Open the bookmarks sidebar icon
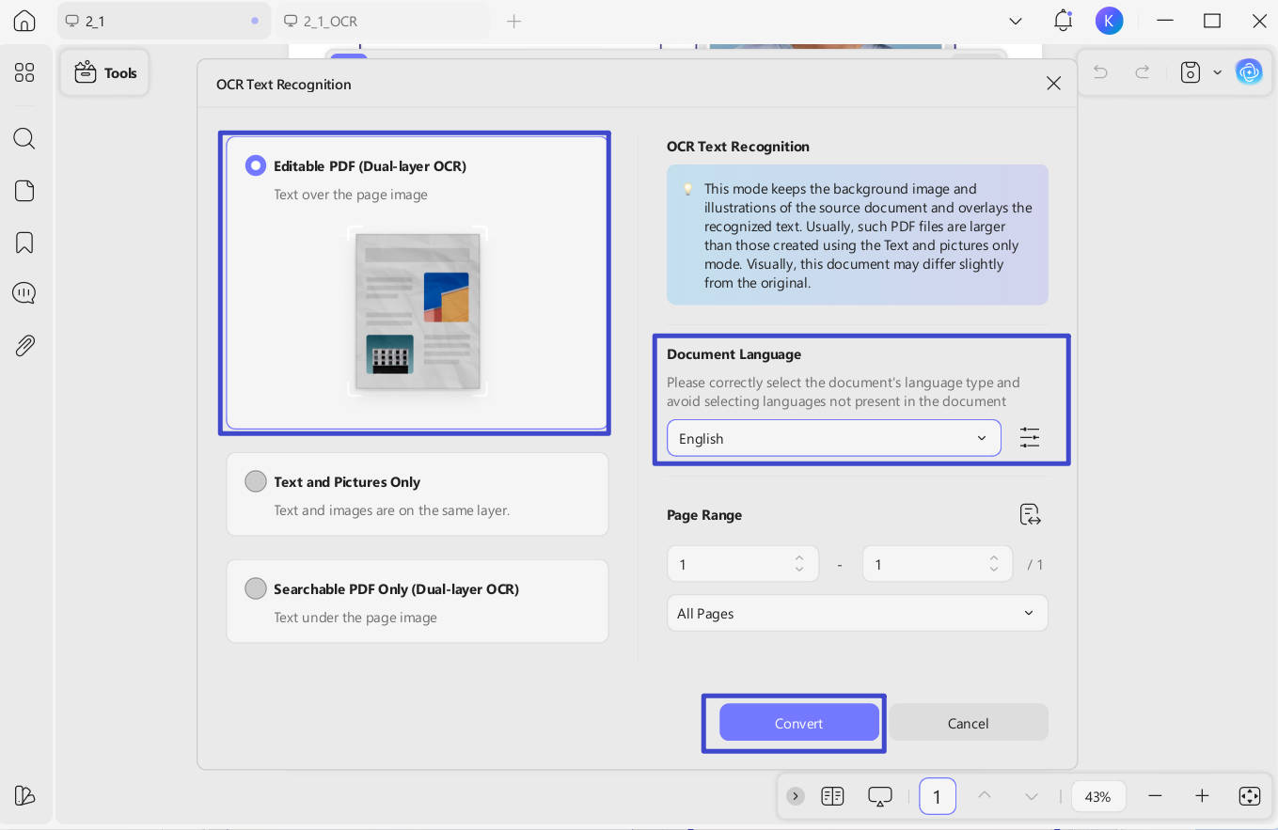The height and width of the screenshot is (830, 1278). click(x=24, y=243)
